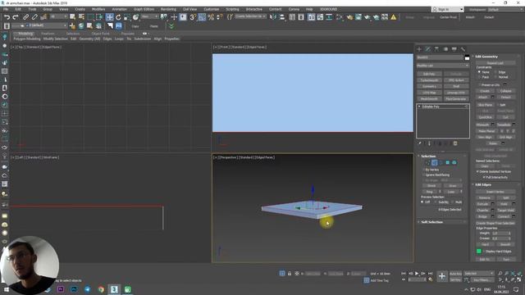
Task: Click the Collapse button in Edit Geometry
Action: 505,91
